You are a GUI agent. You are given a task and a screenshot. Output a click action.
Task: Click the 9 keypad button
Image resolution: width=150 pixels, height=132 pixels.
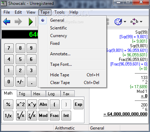pyautogui.click(x=31, y=48)
